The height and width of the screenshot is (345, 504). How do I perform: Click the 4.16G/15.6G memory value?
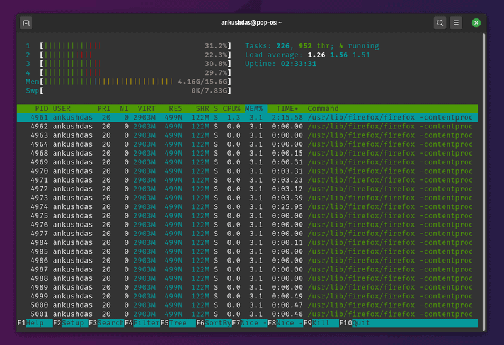click(202, 82)
